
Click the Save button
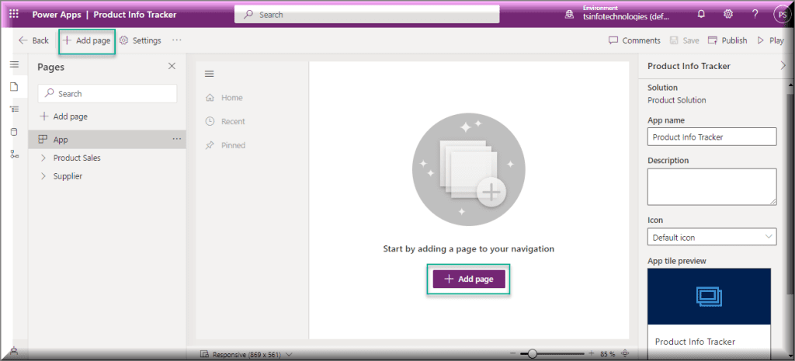click(685, 40)
